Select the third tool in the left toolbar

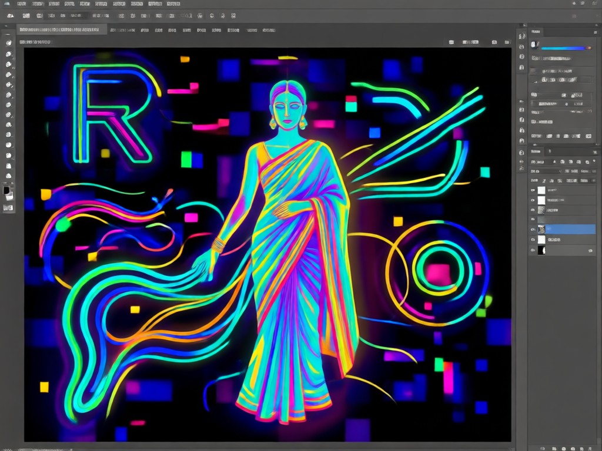point(8,65)
